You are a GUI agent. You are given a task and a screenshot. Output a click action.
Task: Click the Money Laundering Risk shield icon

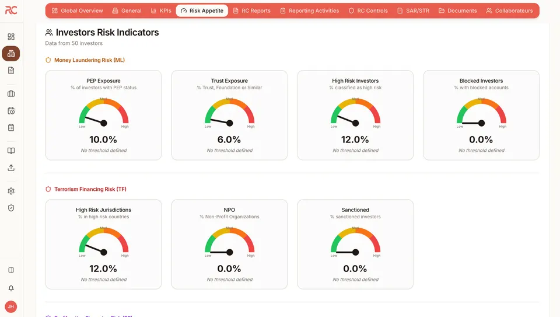(x=48, y=60)
